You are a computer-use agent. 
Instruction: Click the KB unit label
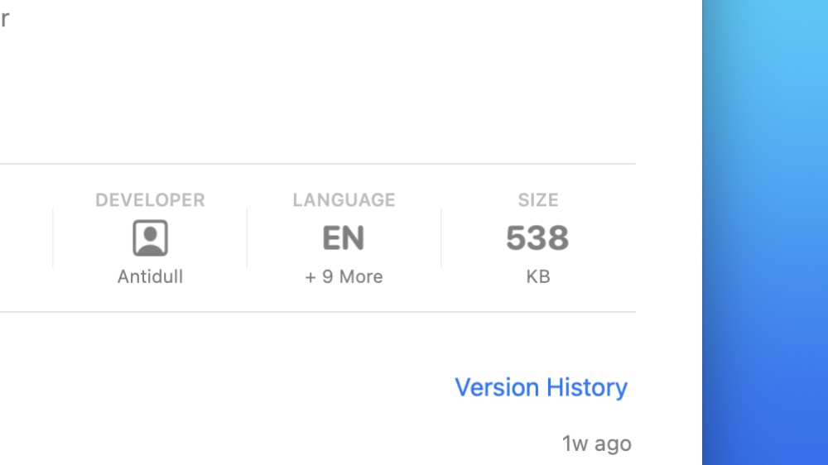(x=537, y=276)
